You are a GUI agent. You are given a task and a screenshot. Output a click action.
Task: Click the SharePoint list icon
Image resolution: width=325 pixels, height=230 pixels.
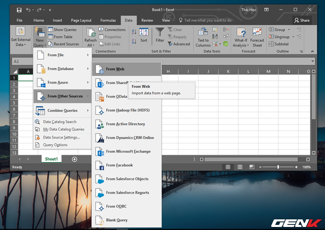(x=100, y=83)
